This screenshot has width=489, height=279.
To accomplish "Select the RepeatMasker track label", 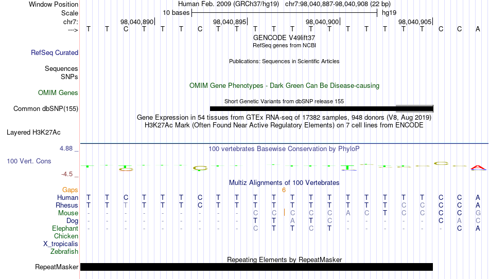I will (57, 267).
